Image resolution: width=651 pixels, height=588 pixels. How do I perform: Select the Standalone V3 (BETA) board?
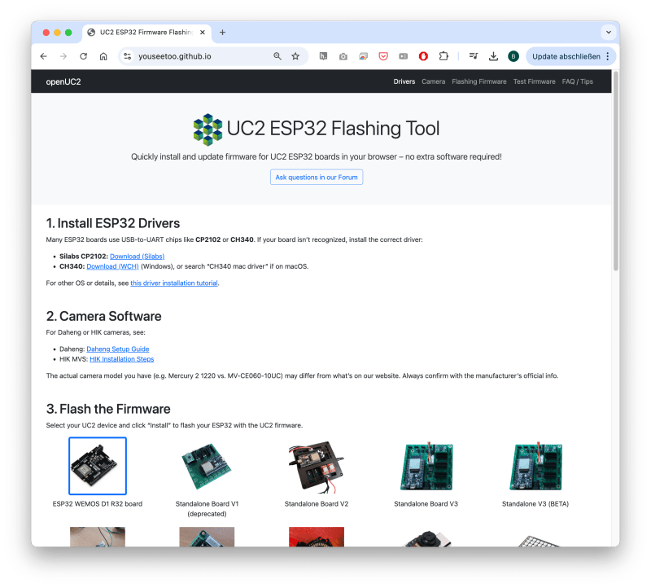pyautogui.click(x=535, y=466)
